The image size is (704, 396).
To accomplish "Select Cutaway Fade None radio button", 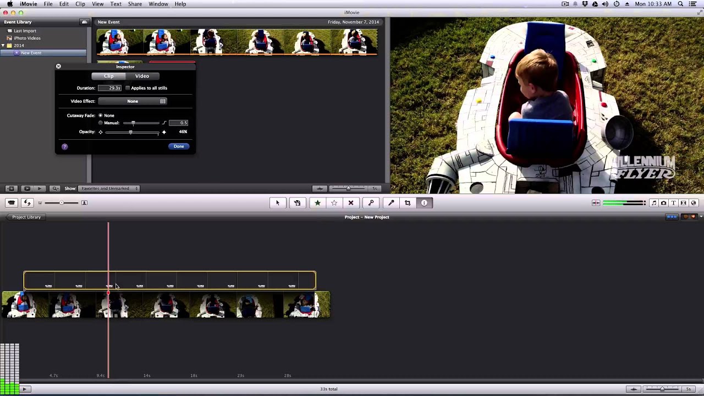I will [x=100, y=116].
